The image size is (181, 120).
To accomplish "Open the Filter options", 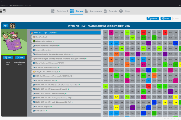I will [166, 19].
